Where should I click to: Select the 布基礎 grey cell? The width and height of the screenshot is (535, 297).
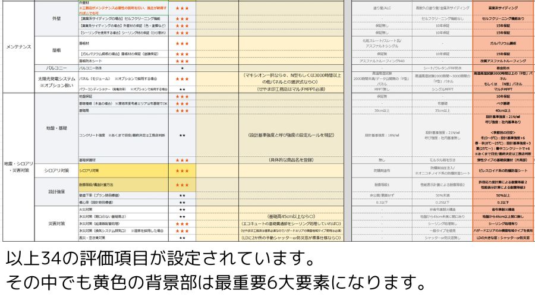tap(442, 103)
